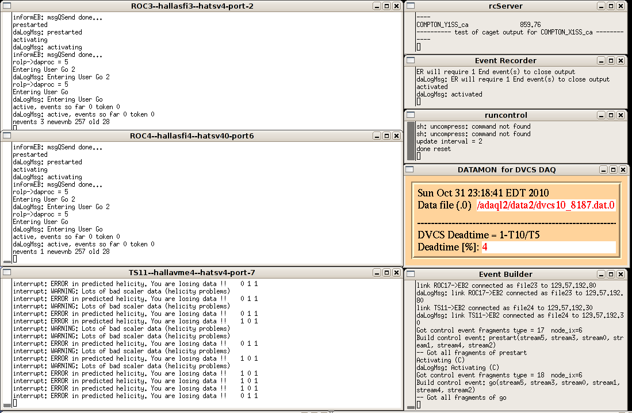Maximize the runcontrol window
The width and height of the screenshot is (632, 413).
point(611,115)
